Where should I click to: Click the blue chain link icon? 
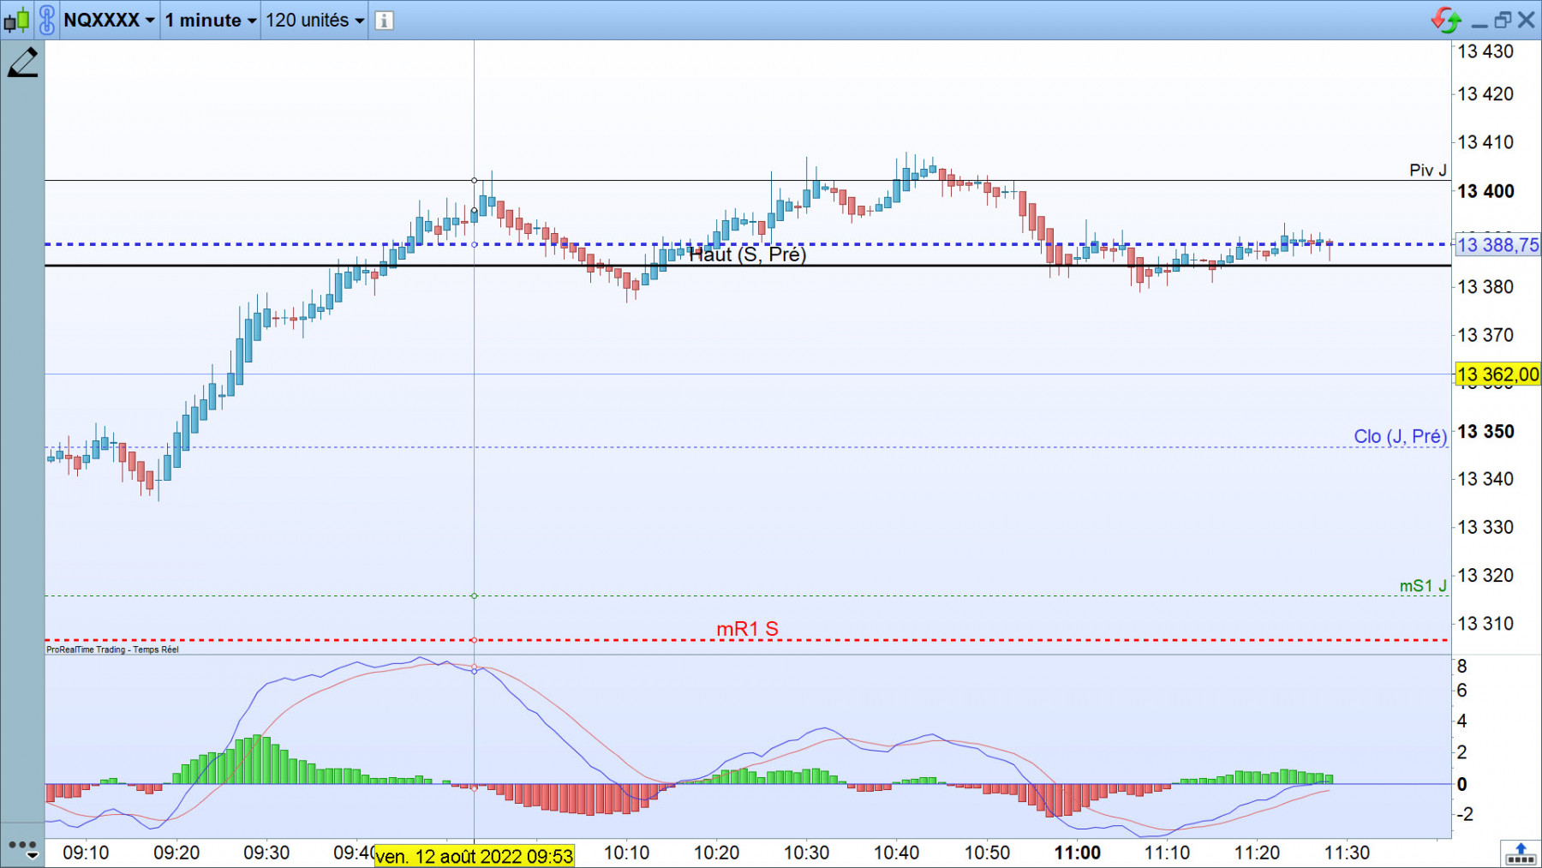click(x=47, y=20)
